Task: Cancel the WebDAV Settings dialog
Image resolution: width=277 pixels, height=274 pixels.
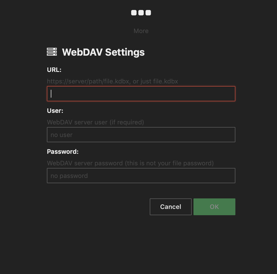Action: 170,207
